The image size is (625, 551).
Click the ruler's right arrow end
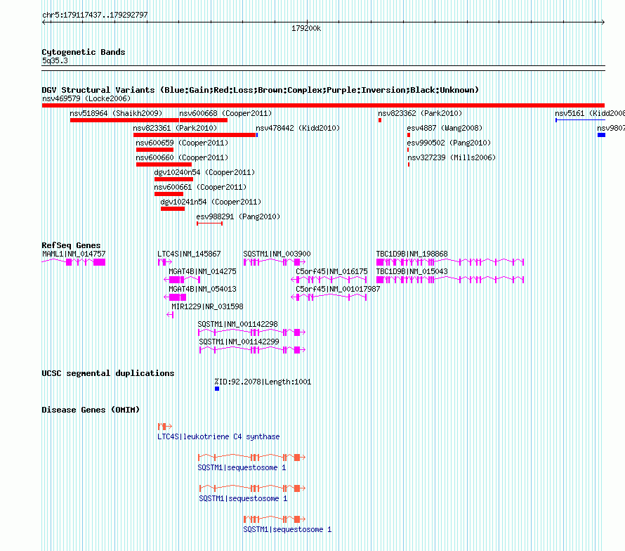tap(603, 22)
